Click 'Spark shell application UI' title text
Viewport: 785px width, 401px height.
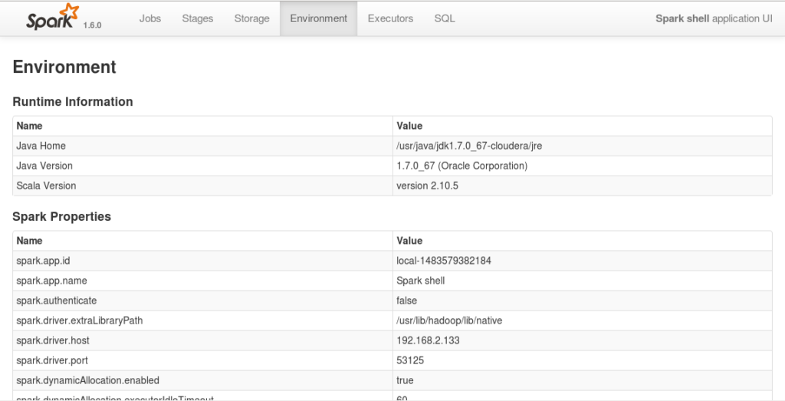(x=714, y=18)
